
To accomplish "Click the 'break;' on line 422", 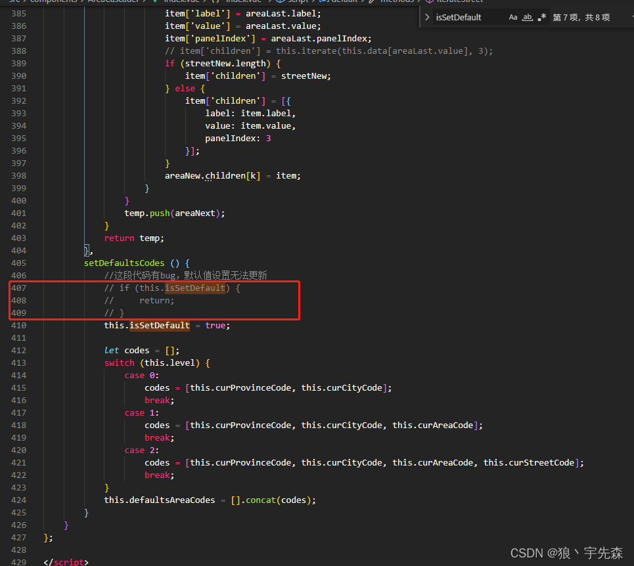I will click(159, 475).
